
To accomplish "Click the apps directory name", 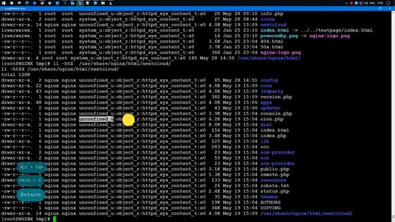I will click(x=266, y=102).
